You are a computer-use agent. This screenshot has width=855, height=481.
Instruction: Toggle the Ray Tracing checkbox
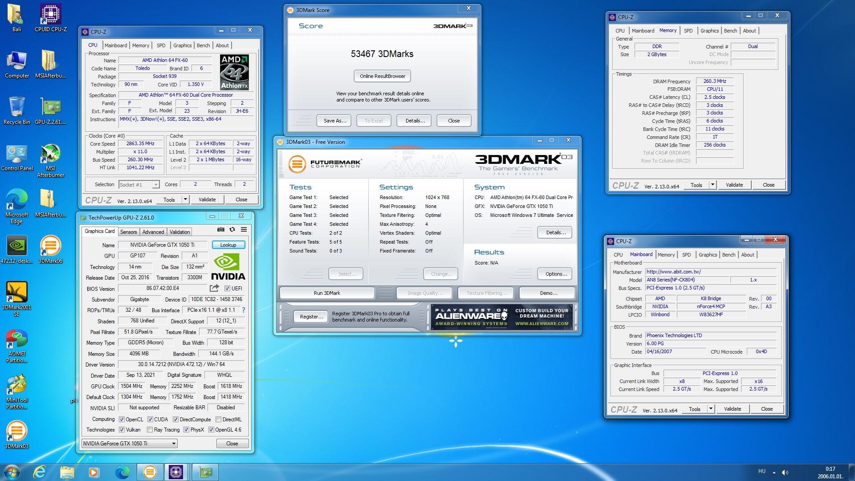point(150,430)
